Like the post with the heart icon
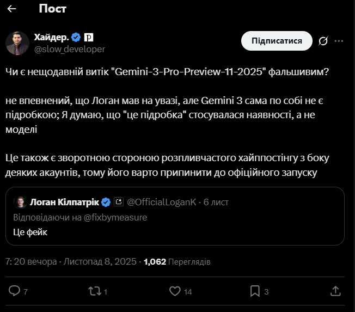The height and width of the screenshot is (312, 355). 175,291
